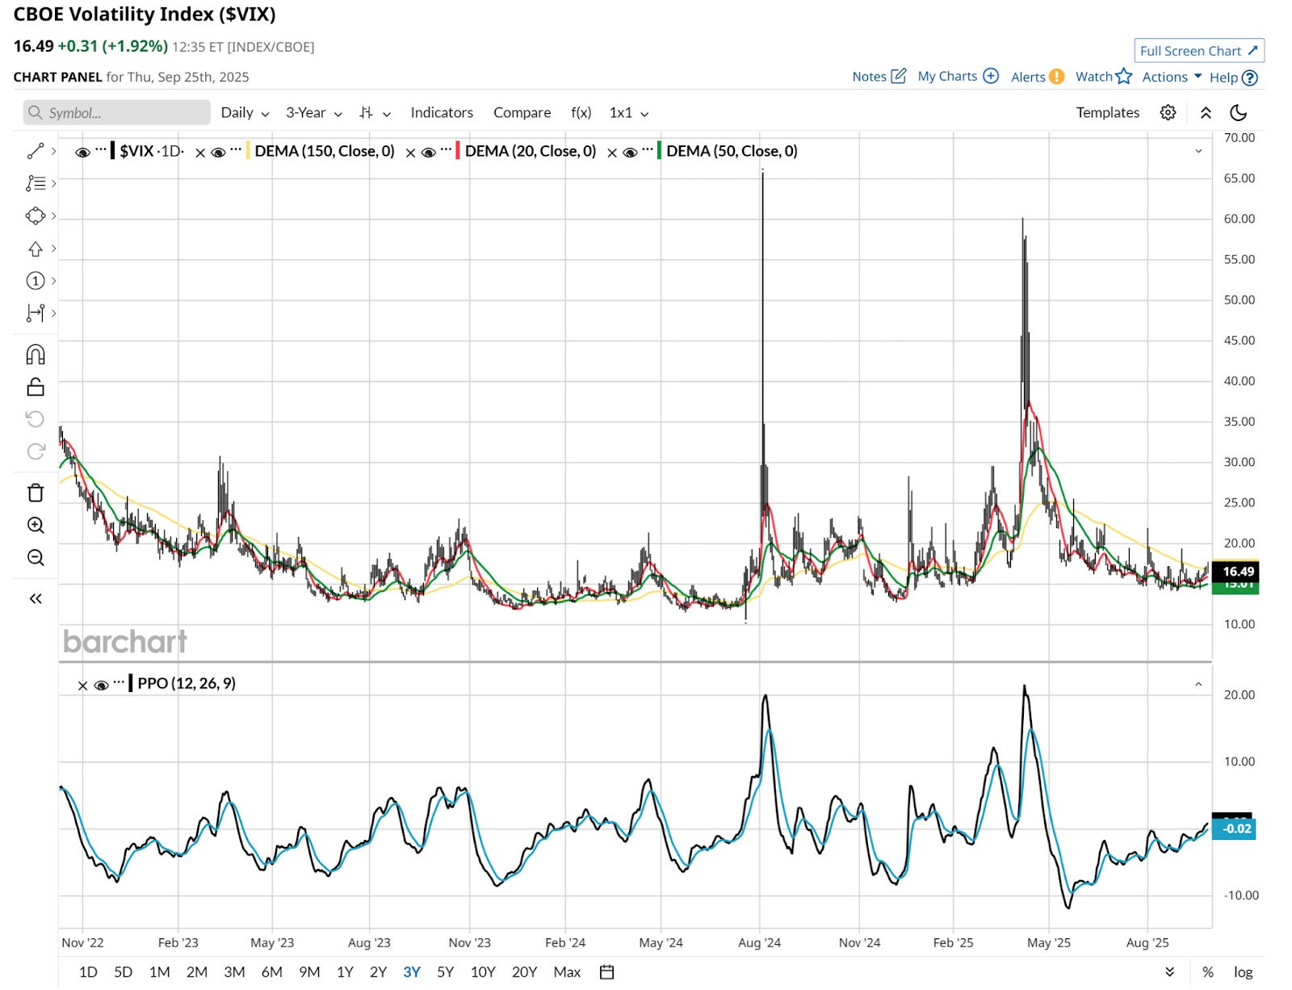Open more options for $VIX series
Viewport: 1292px width, 990px height.
pyautogui.click(x=101, y=149)
